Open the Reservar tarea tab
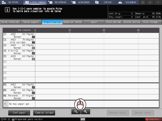 [x=73, y=22]
